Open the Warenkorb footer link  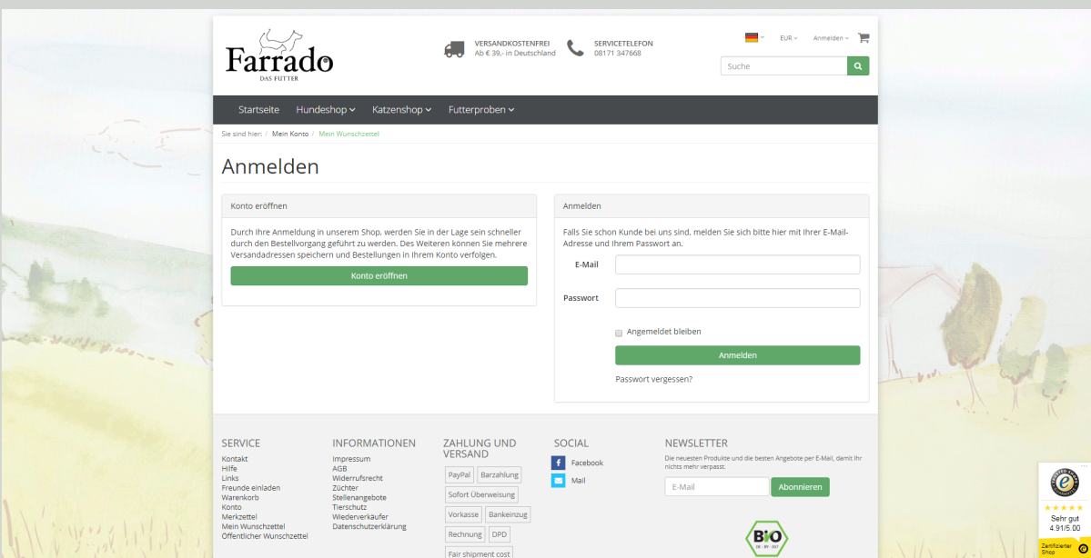point(241,497)
